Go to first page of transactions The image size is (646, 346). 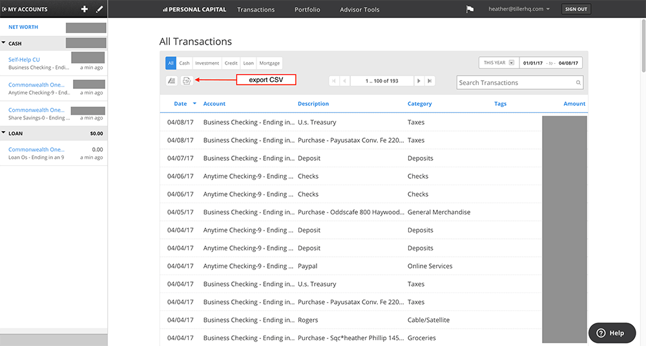click(x=334, y=81)
